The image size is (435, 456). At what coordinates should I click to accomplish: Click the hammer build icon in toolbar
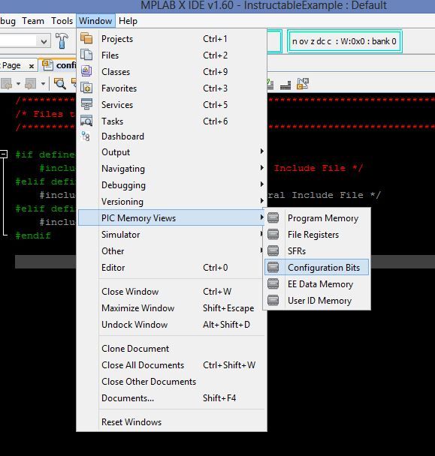[x=62, y=40]
